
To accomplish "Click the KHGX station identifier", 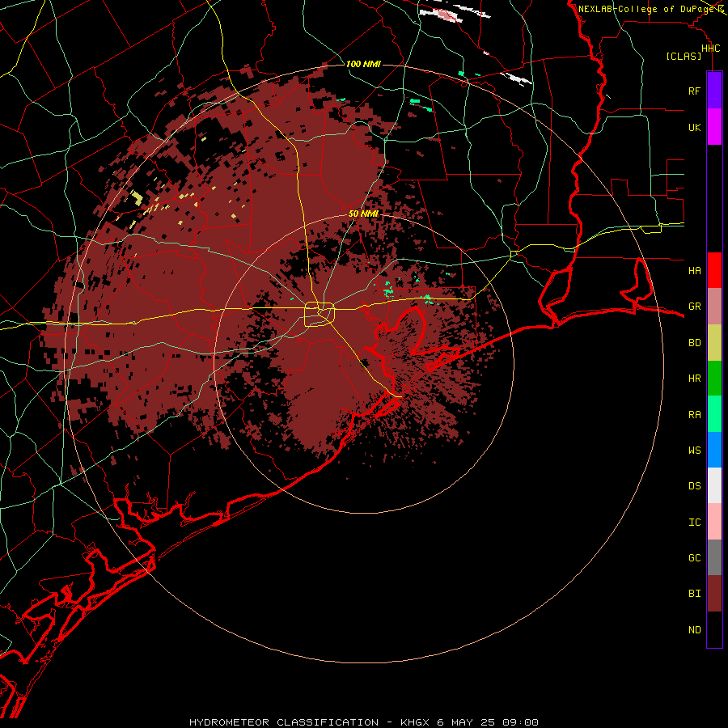I will pyautogui.click(x=415, y=722).
